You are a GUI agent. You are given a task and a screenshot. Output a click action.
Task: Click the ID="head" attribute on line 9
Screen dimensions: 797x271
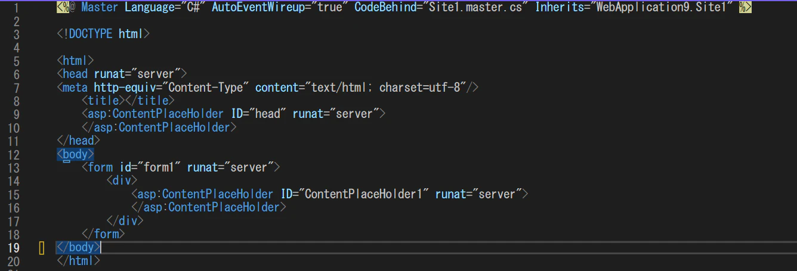pyautogui.click(x=258, y=114)
